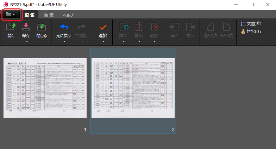Expand the 選択 dropdown arrow

[x=103, y=41]
